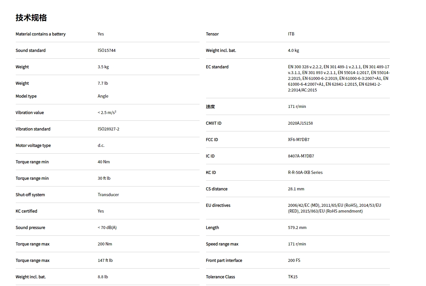
Task: Select the 'Motor voltage type' label
Action: point(33,146)
